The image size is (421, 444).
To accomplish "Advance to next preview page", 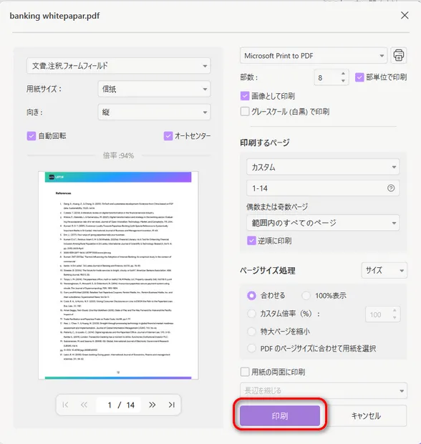I will tap(153, 405).
